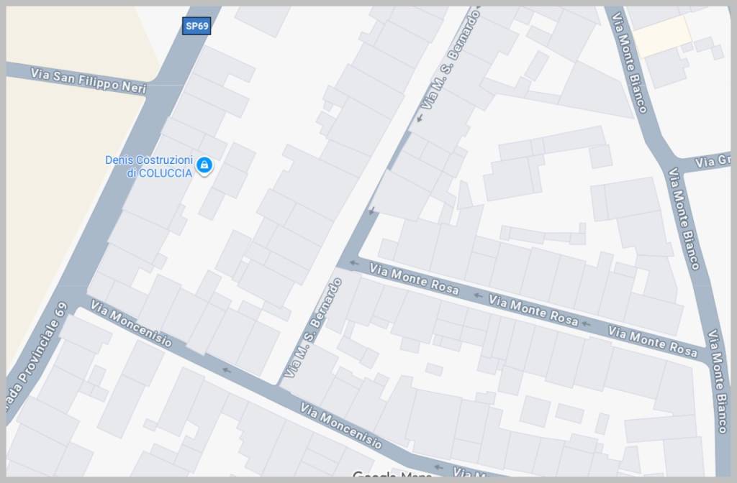Open Denis Costruzioni di COLUCCIA place label

point(149,167)
